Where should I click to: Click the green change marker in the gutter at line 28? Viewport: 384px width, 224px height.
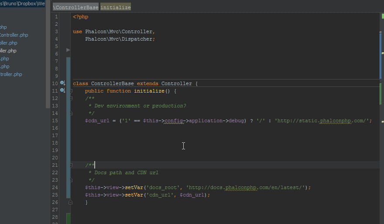click(x=69, y=218)
